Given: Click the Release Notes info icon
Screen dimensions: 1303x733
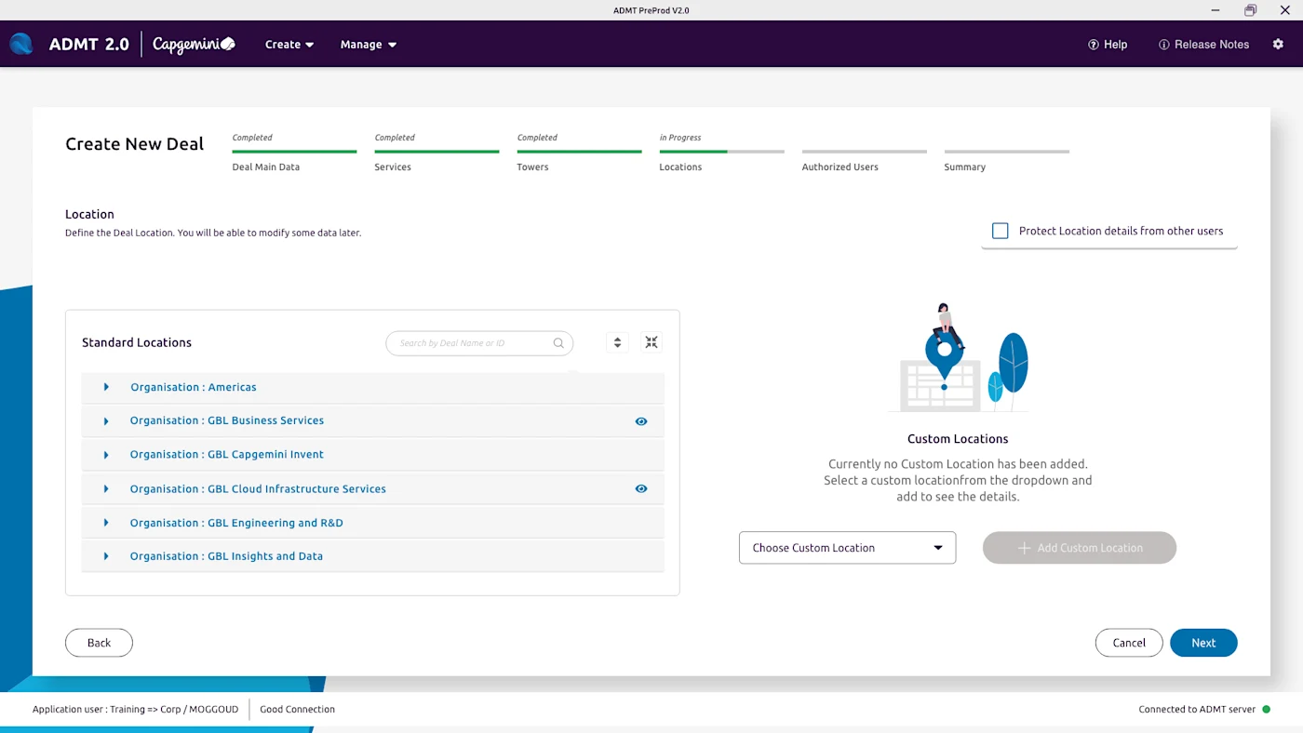Looking at the screenshot, I should 1163,45.
